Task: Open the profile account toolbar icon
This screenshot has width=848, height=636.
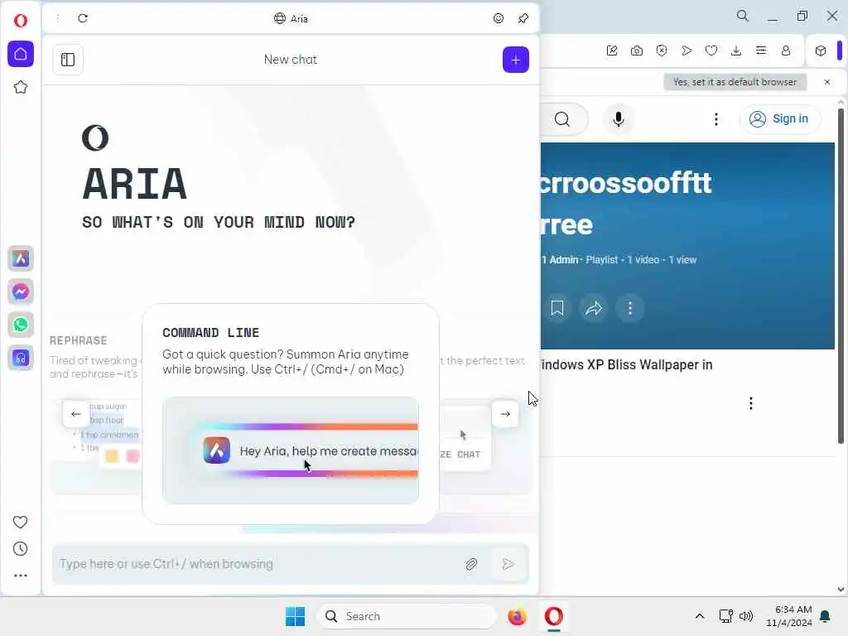Action: click(x=786, y=51)
